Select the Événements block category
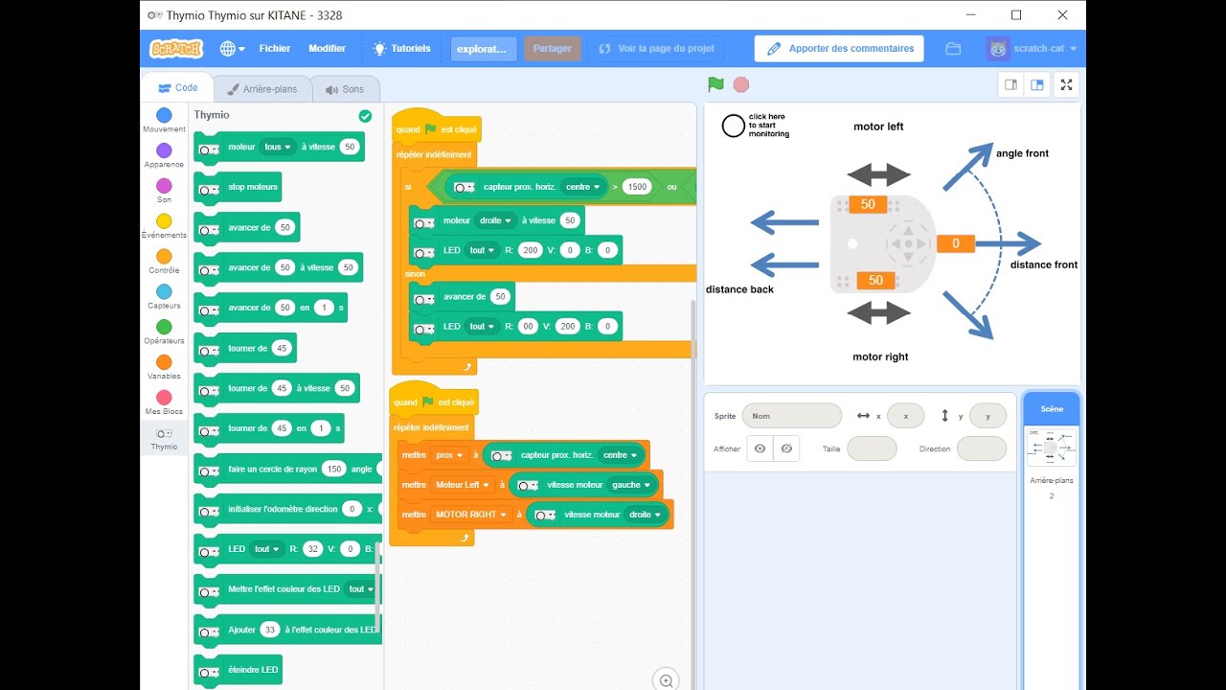 [x=164, y=226]
